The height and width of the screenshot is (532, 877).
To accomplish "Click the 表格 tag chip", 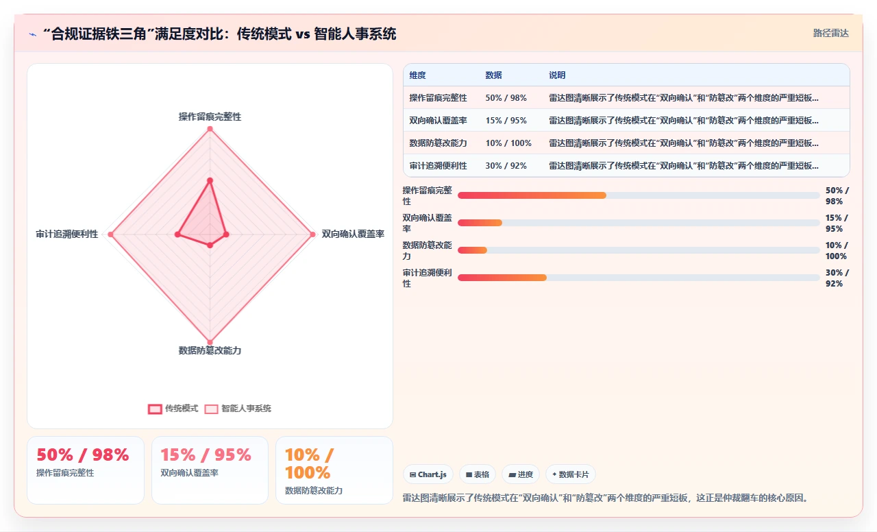I will (478, 474).
